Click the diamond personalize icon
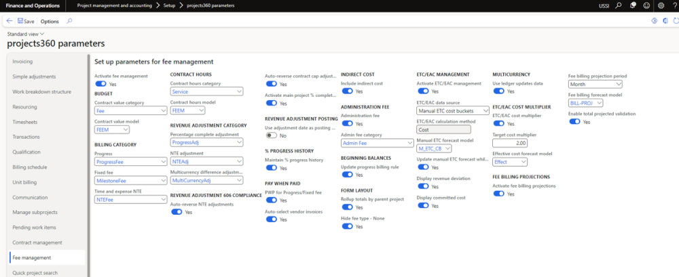This screenshot has height=277, width=679. (655, 21)
